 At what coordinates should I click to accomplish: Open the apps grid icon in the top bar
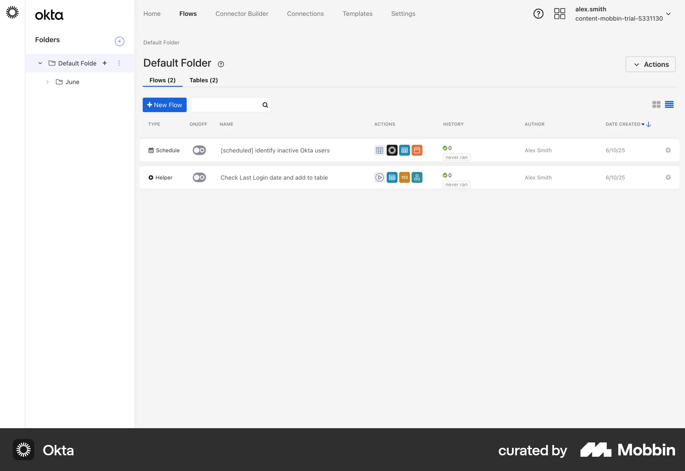(559, 14)
